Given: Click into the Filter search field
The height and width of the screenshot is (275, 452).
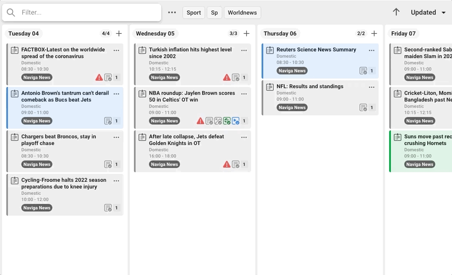Looking at the screenshot, I should click(88, 13).
